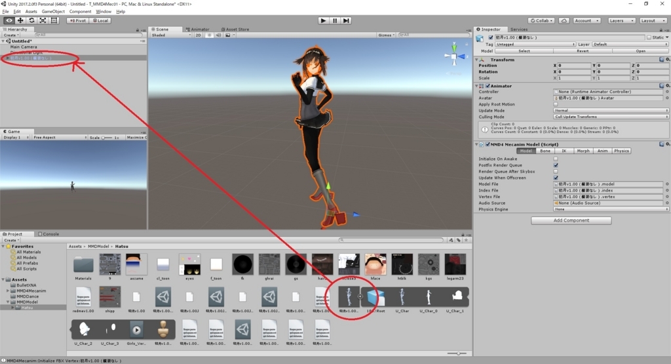The image size is (671, 364).
Task: Toggle Local handle rotation button
Action: coord(100,20)
